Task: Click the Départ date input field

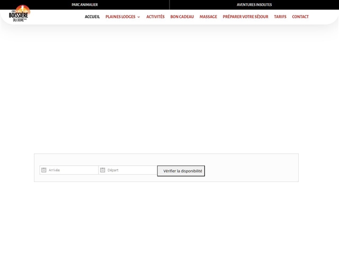Action: pos(131,170)
